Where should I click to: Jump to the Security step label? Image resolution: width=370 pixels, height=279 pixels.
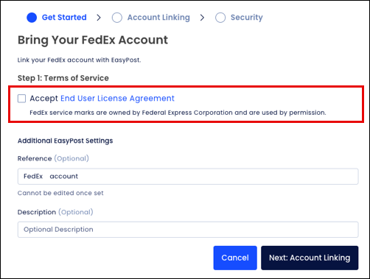point(247,18)
